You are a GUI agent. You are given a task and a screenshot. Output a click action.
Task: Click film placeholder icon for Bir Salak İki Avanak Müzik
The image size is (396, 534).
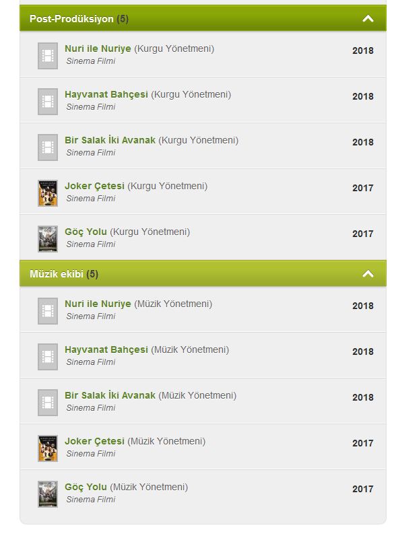click(48, 403)
